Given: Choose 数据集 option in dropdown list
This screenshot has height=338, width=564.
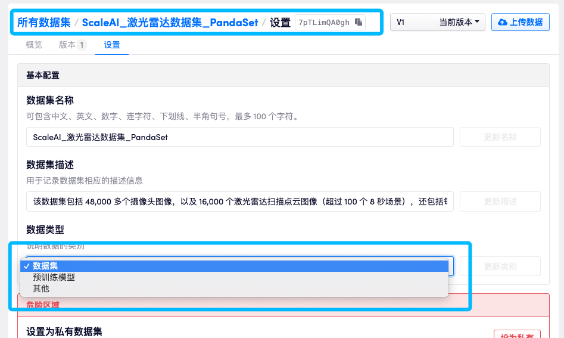Looking at the screenshot, I should 45,266.
